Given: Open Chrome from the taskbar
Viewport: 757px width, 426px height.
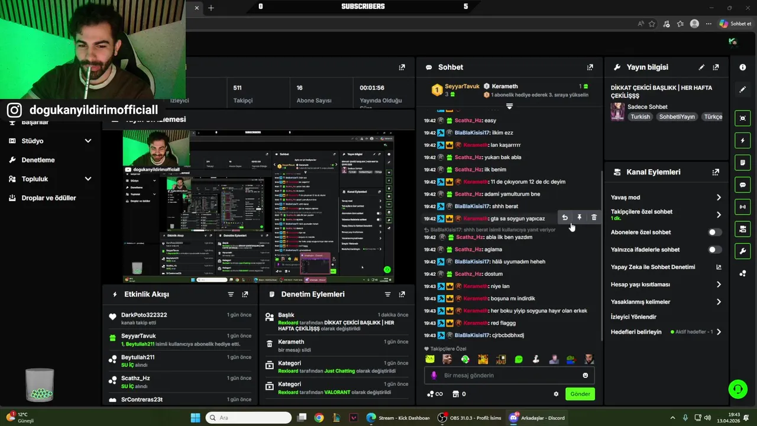Looking at the screenshot, I should [x=319, y=418].
